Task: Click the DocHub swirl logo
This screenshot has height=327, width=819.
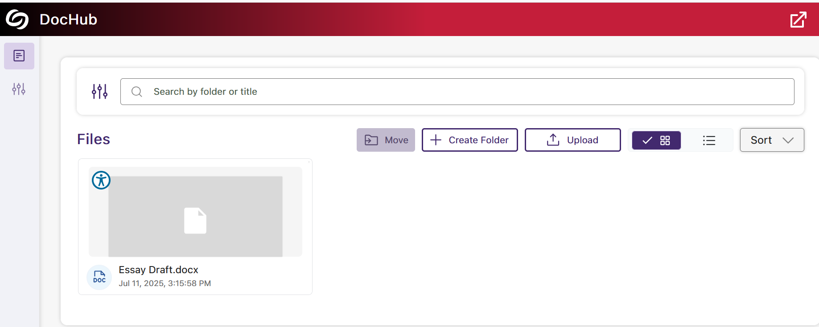Action: [x=17, y=20]
